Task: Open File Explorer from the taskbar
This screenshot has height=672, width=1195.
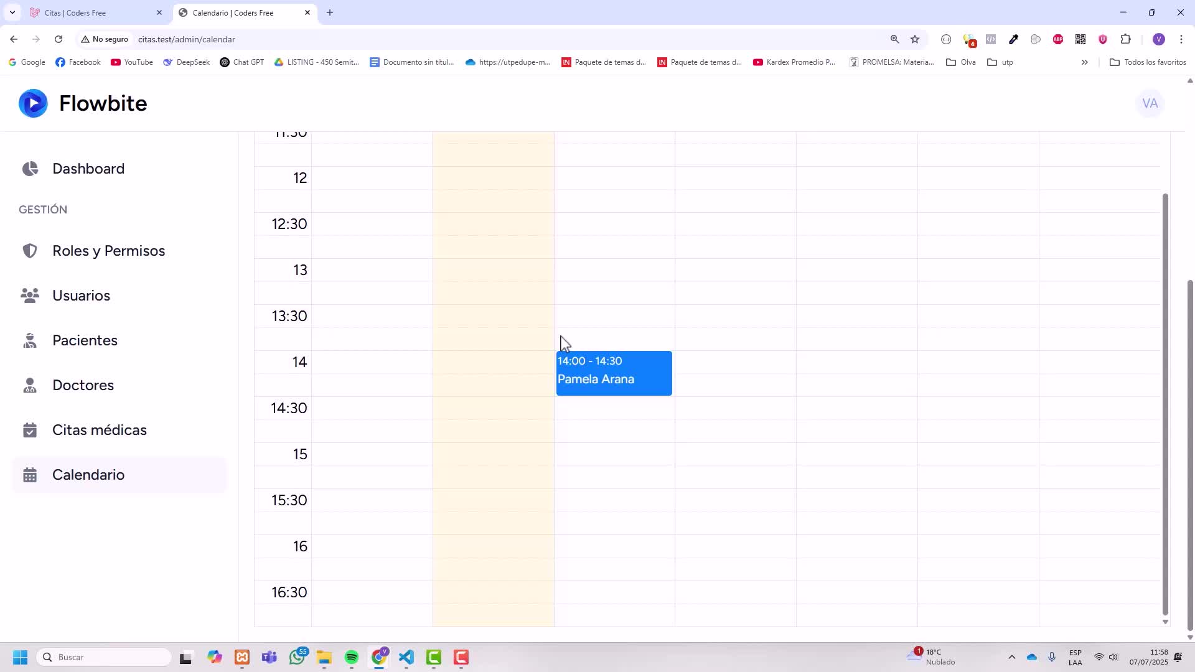Action: pos(324,658)
